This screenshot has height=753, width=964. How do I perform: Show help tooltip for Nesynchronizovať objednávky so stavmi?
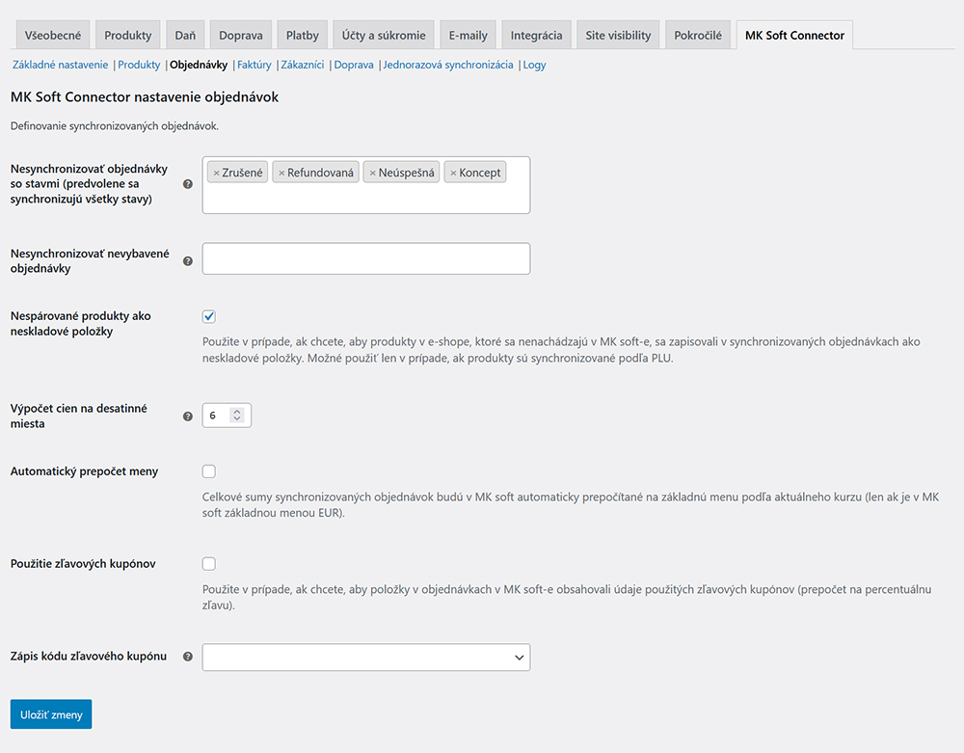[x=188, y=183]
